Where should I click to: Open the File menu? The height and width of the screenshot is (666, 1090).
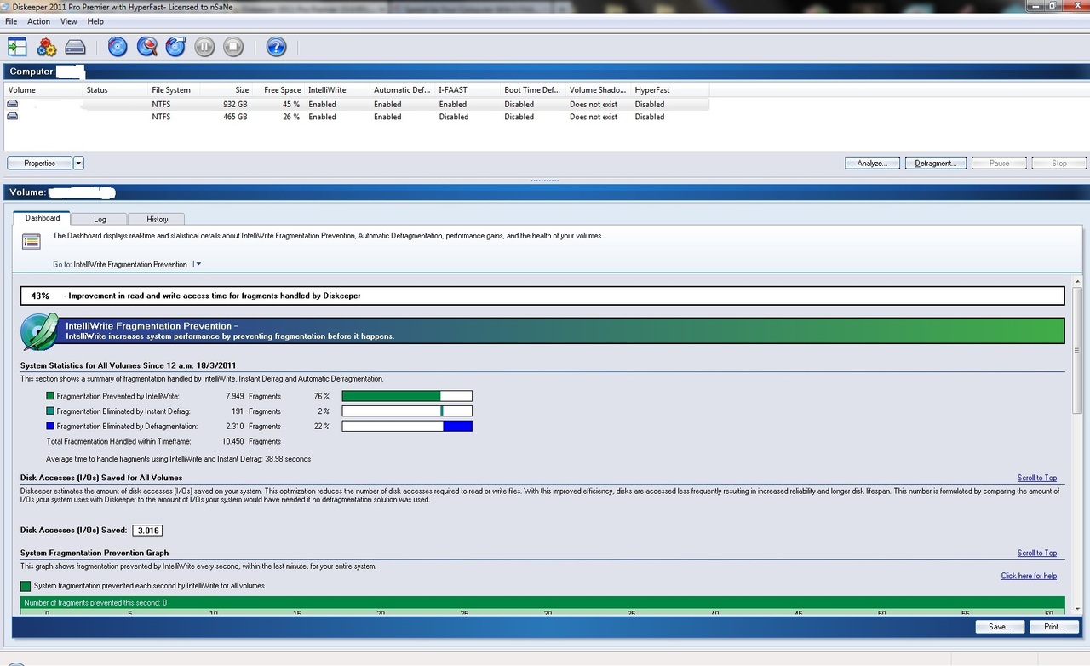pos(11,21)
